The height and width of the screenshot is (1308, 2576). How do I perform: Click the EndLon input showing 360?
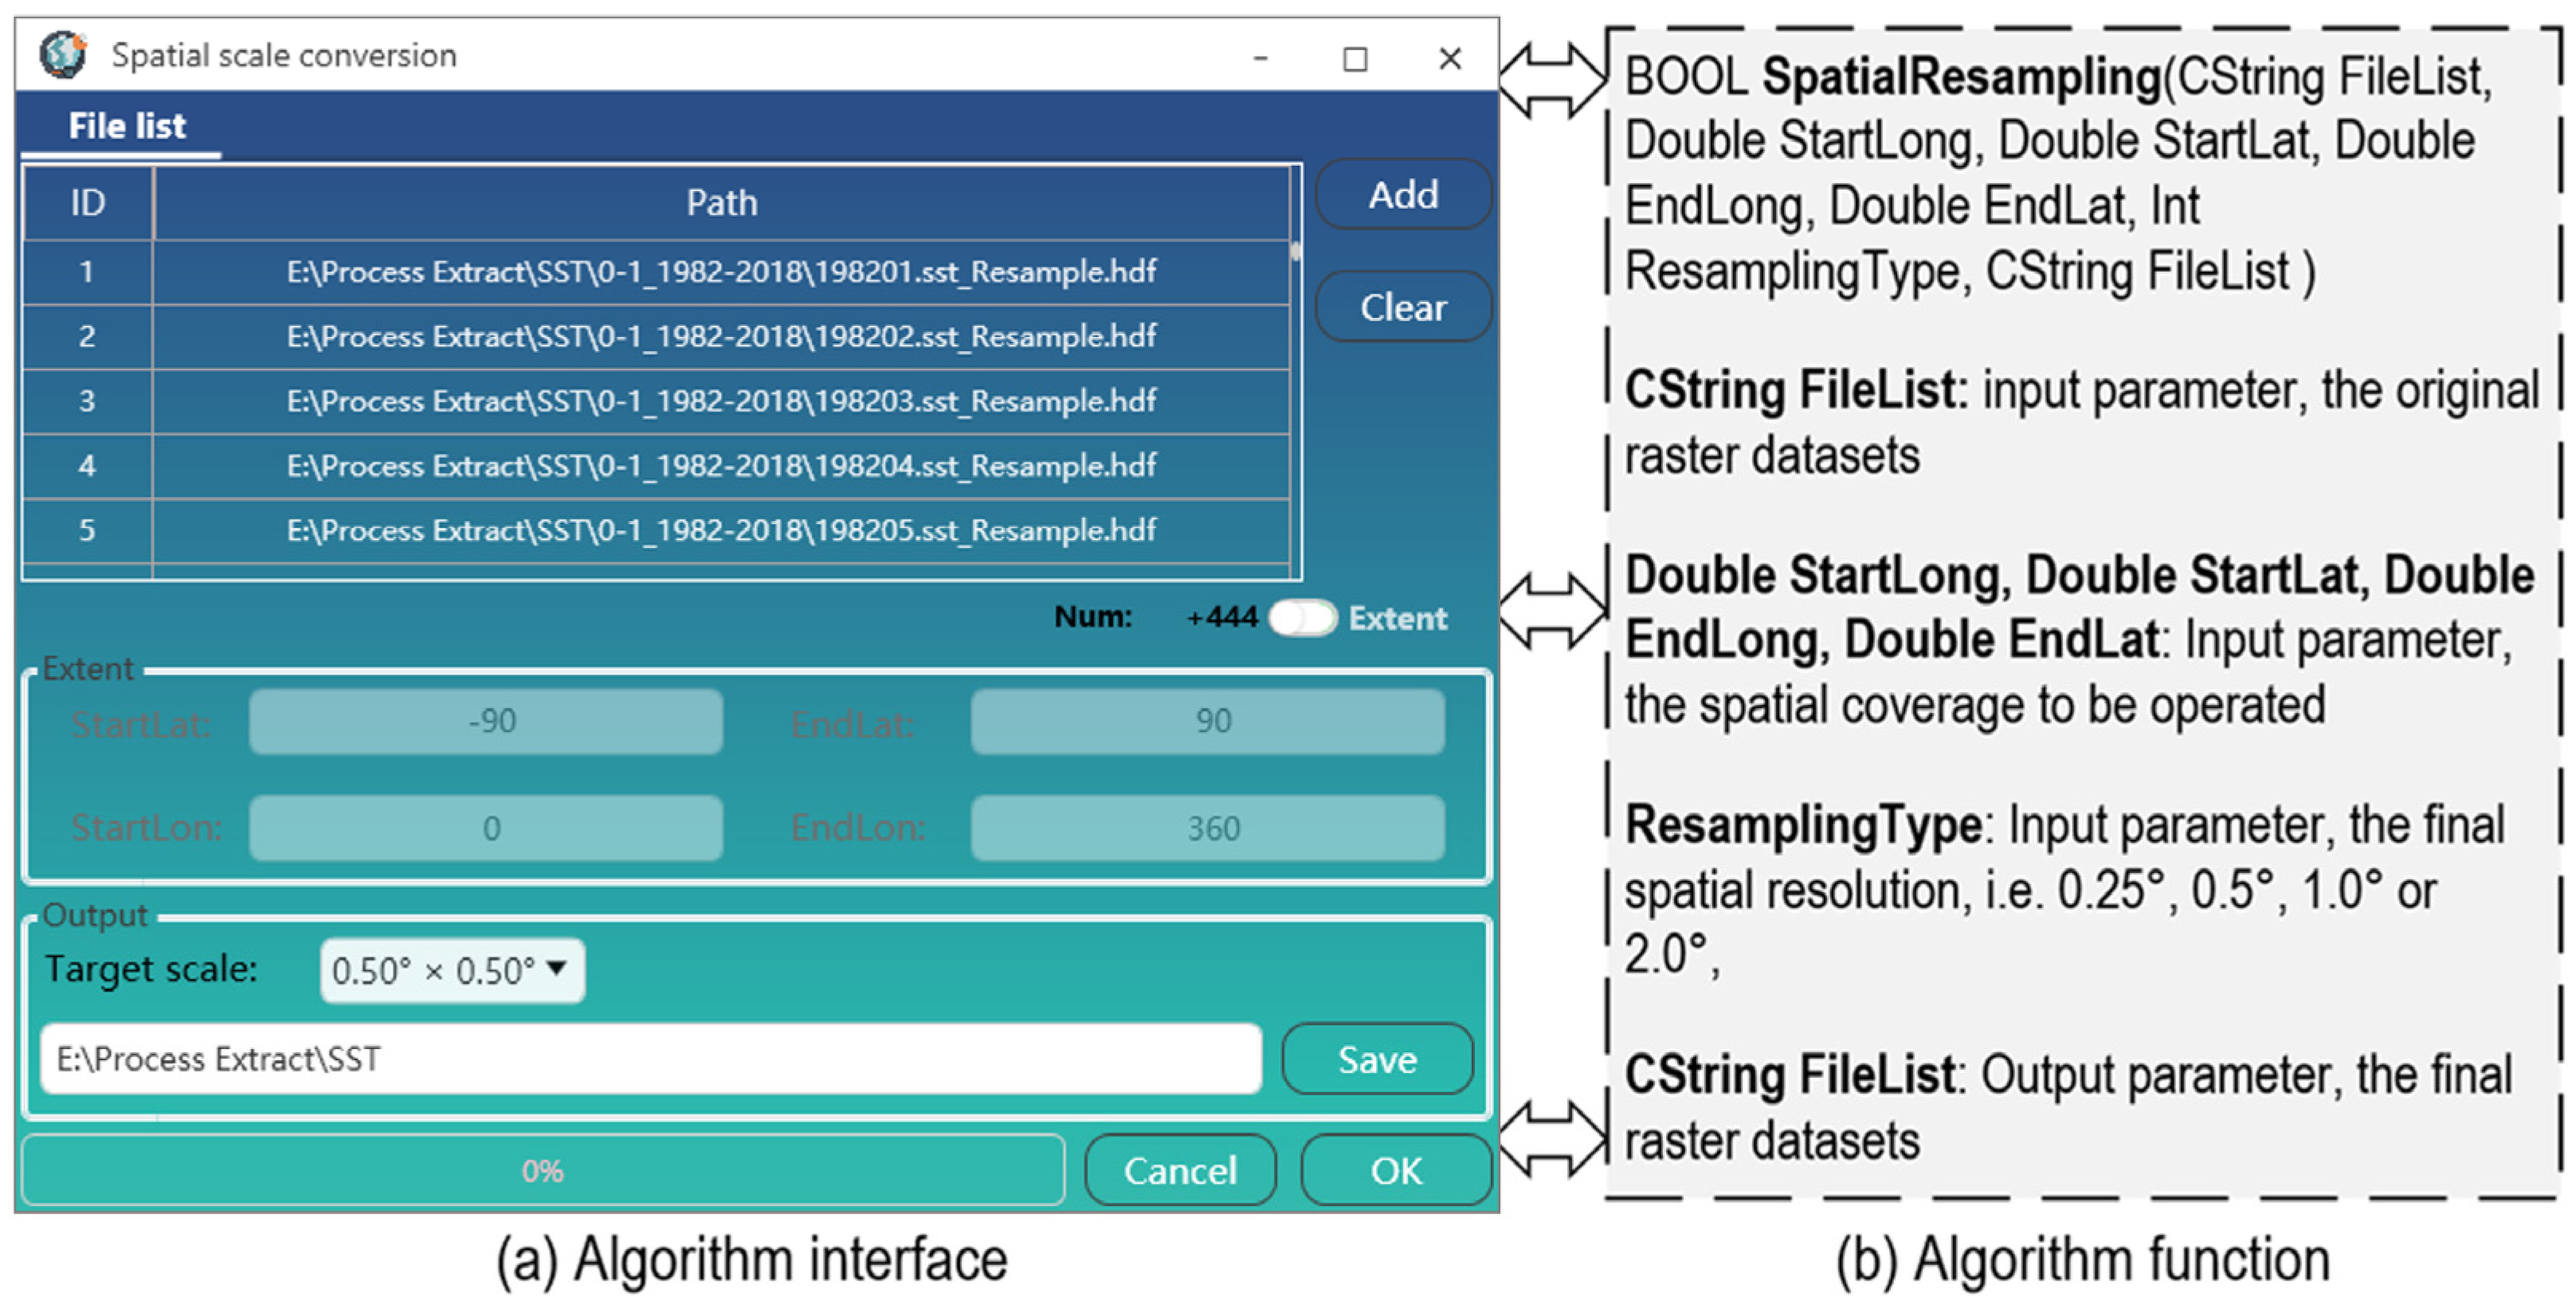1207,828
